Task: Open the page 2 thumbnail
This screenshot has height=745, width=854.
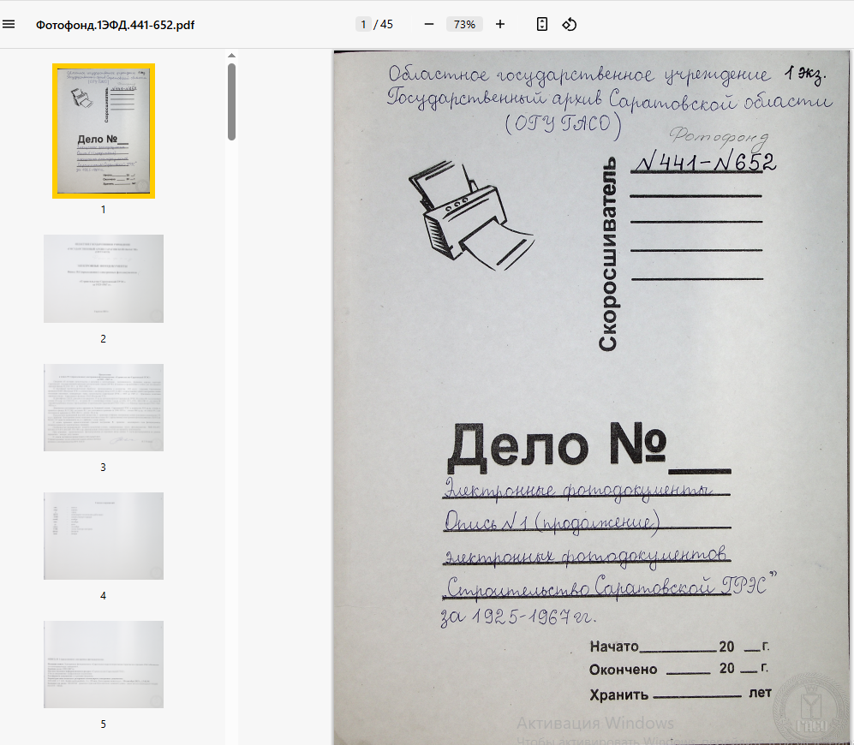Action: [x=103, y=278]
